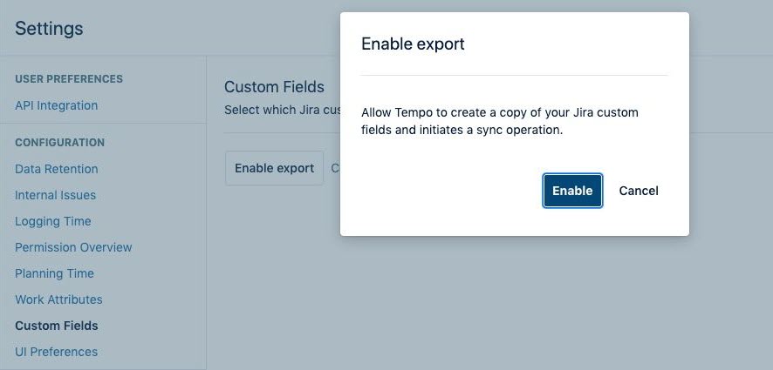This screenshot has height=370, width=773.
Task: Open Planning Time settings
Action: [54, 273]
